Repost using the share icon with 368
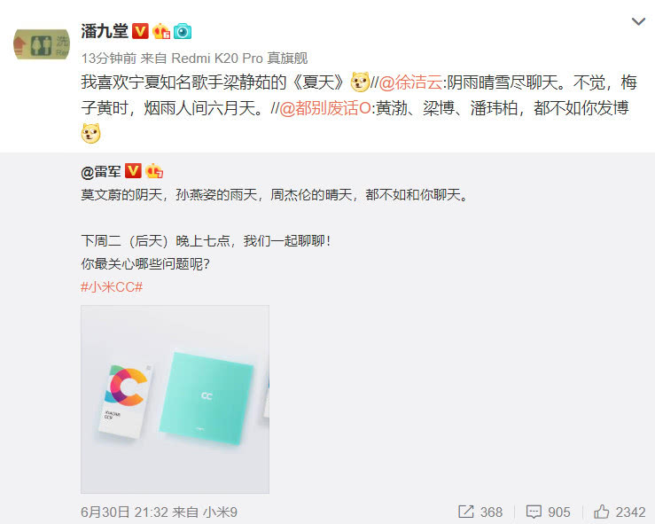Screen dimensions: 655x524 [x=480, y=512]
